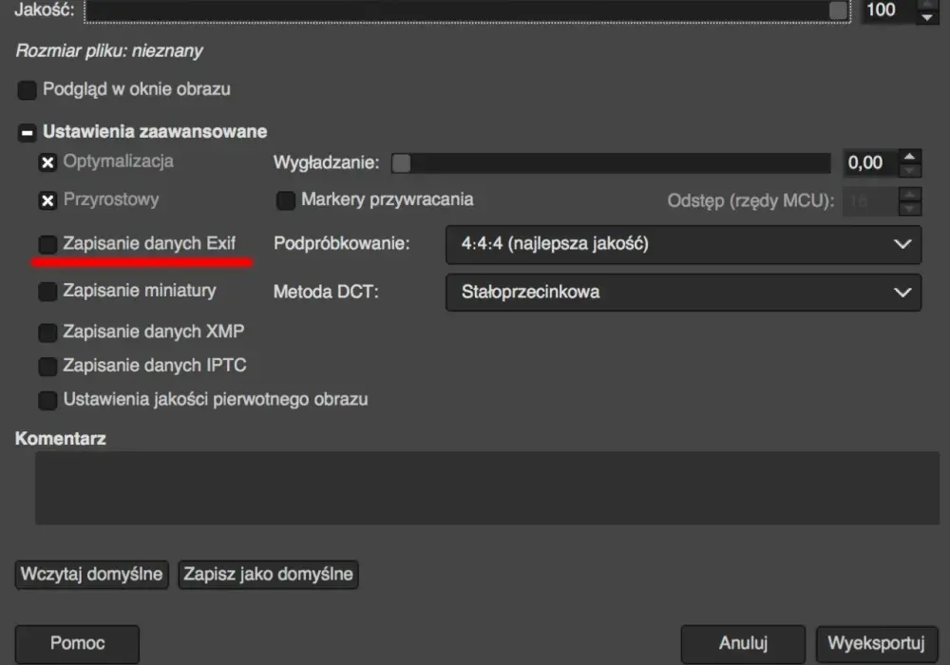Toggle Markery przywracania checkbox
The height and width of the screenshot is (665, 950).
pos(285,200)
